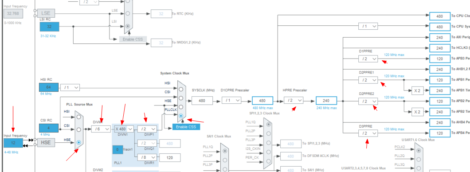Click the To AHB1,2 240 field
This screenshot has height=172, width=470.
click(x=440, y=70)
